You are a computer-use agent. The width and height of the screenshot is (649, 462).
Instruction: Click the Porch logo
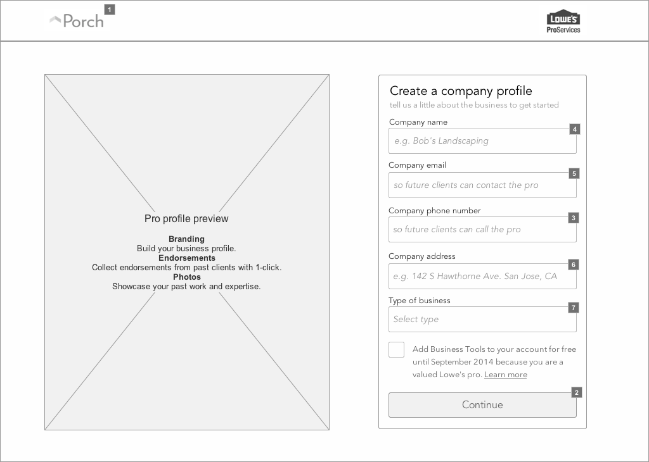(77, 21)
